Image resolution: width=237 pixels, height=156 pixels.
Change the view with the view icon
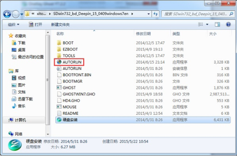click(201, 24)
